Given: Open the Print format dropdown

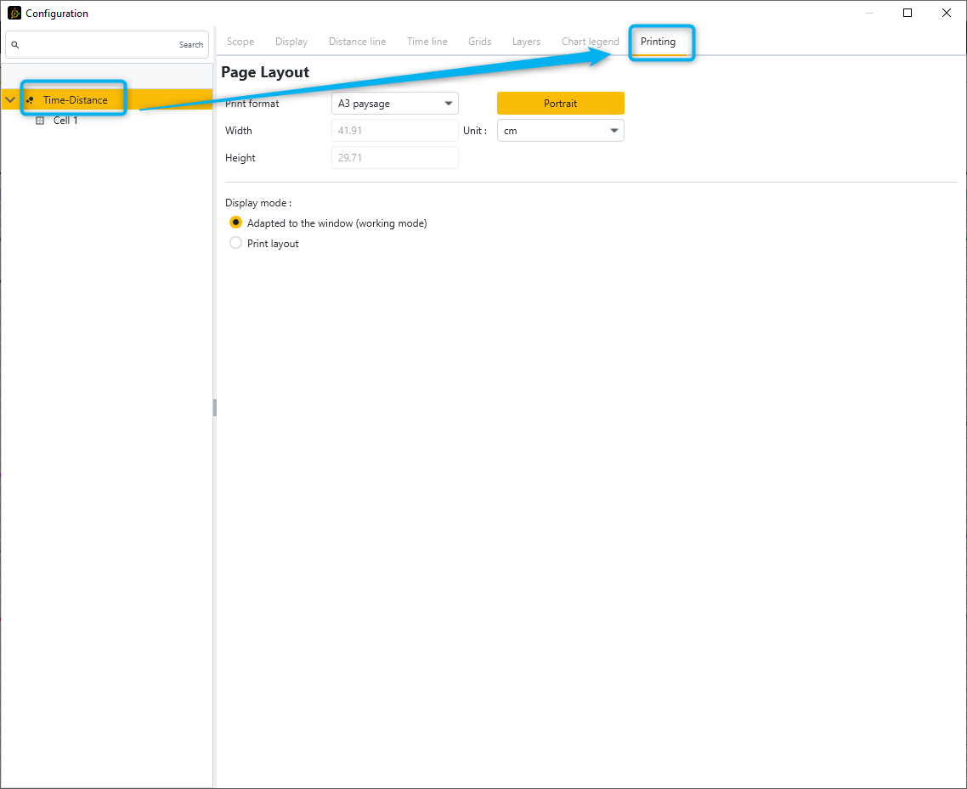Looking at the screenshot, I should [394, 104].
